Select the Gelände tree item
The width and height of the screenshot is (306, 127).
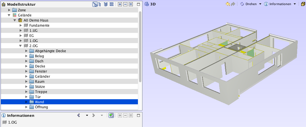[25, 15]
